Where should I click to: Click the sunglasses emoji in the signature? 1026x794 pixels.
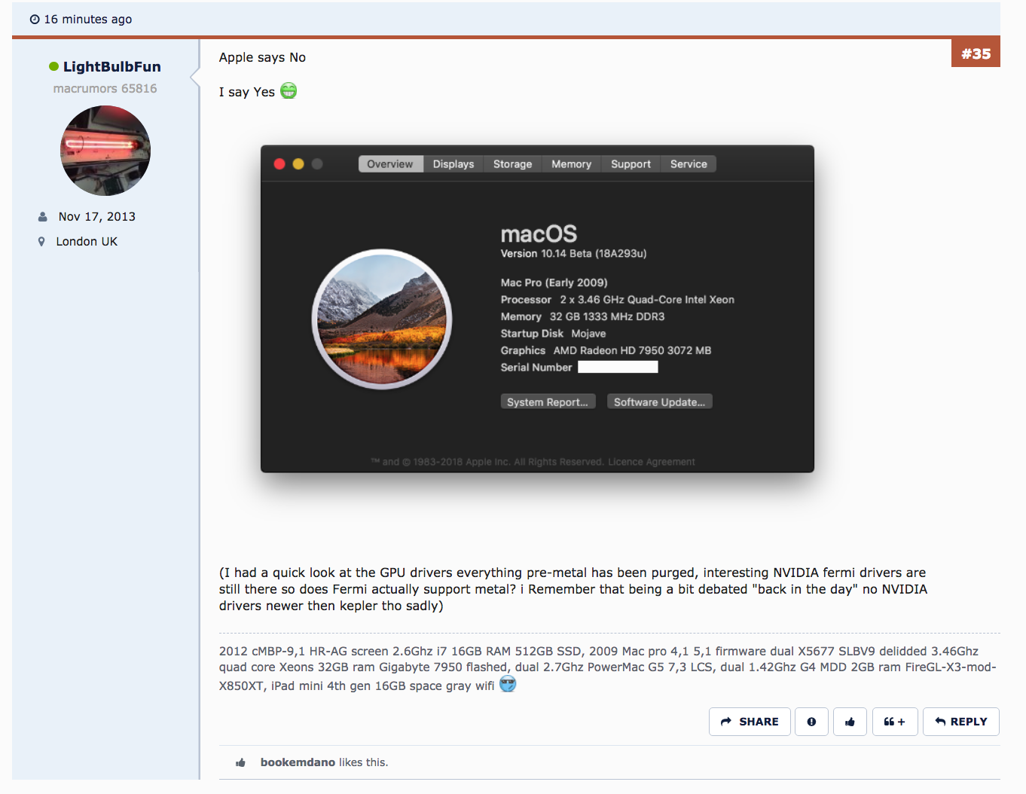tap(508, 684)
